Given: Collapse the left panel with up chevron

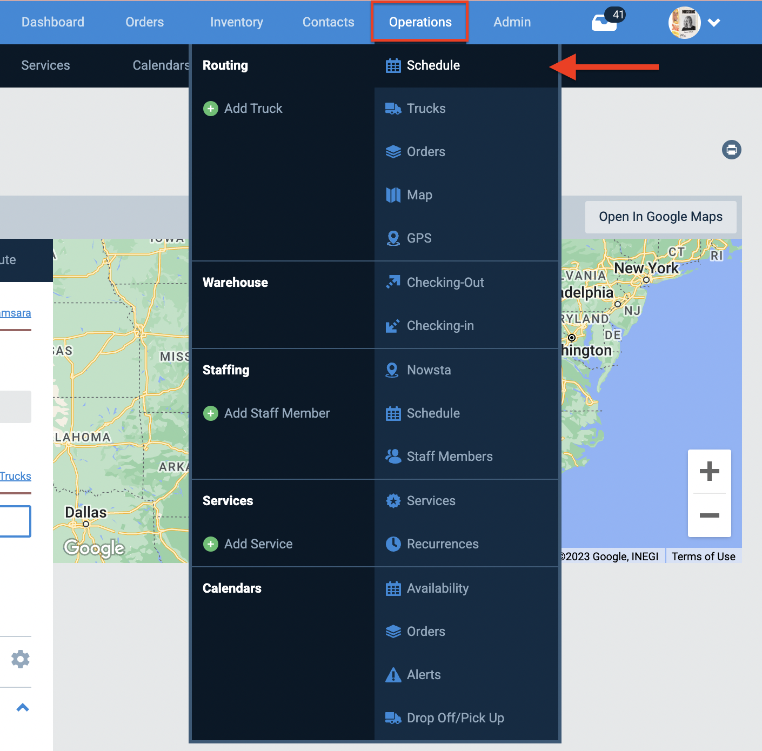Looking at the screenshot, I should click(x=23, y=707).
